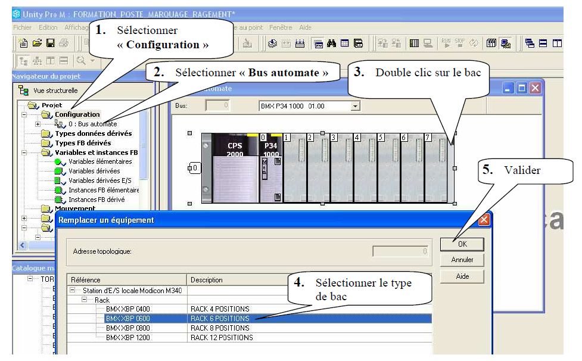Viewport: 582px width, 361px height.
Task: Select BMX XBP 1200 rack reference
Action: (x=127, y=338)
